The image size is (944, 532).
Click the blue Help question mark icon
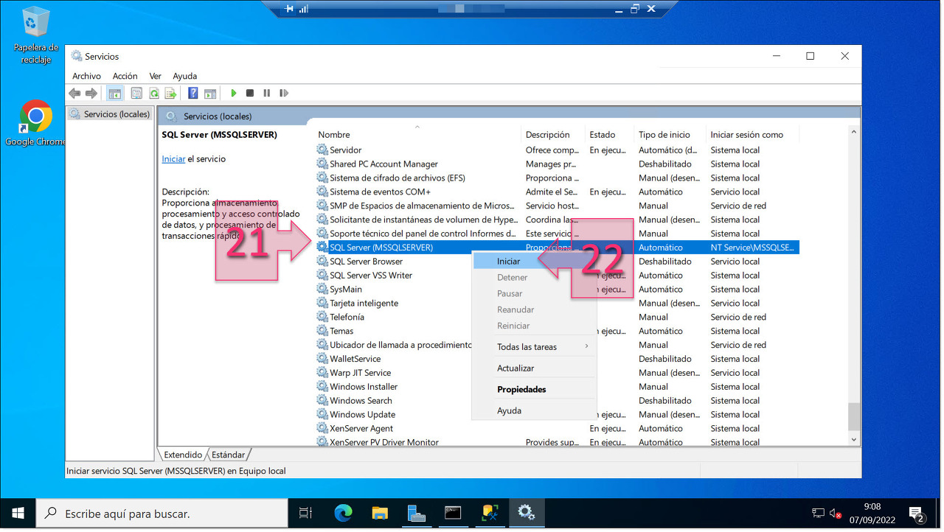[192, 94]
